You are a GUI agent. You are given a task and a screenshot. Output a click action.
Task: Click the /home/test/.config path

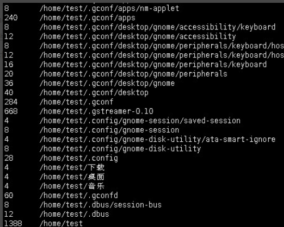pyautogui.click(x=78, y=158)
